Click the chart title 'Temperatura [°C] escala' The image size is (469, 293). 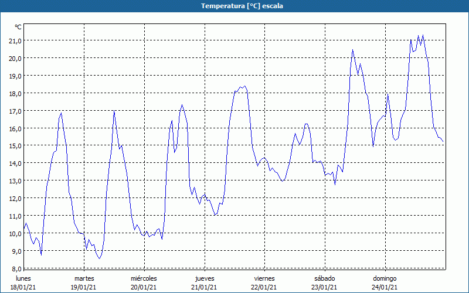[242, 6]
